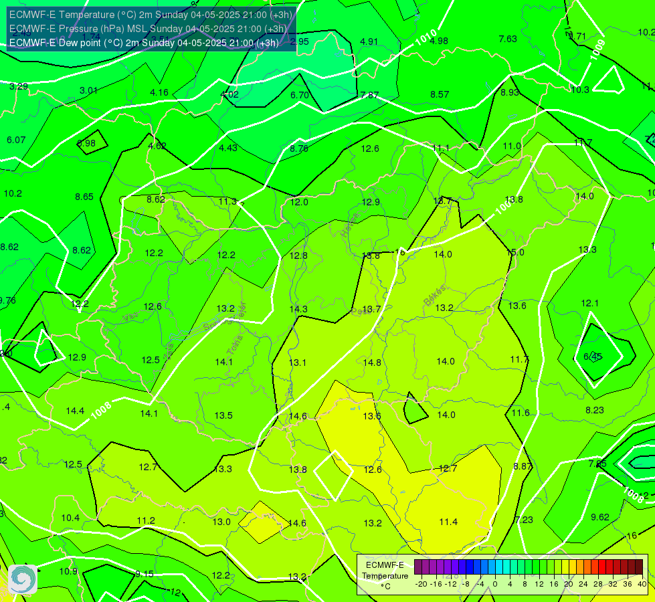Click the 1010 isobar label

[426, 37]
